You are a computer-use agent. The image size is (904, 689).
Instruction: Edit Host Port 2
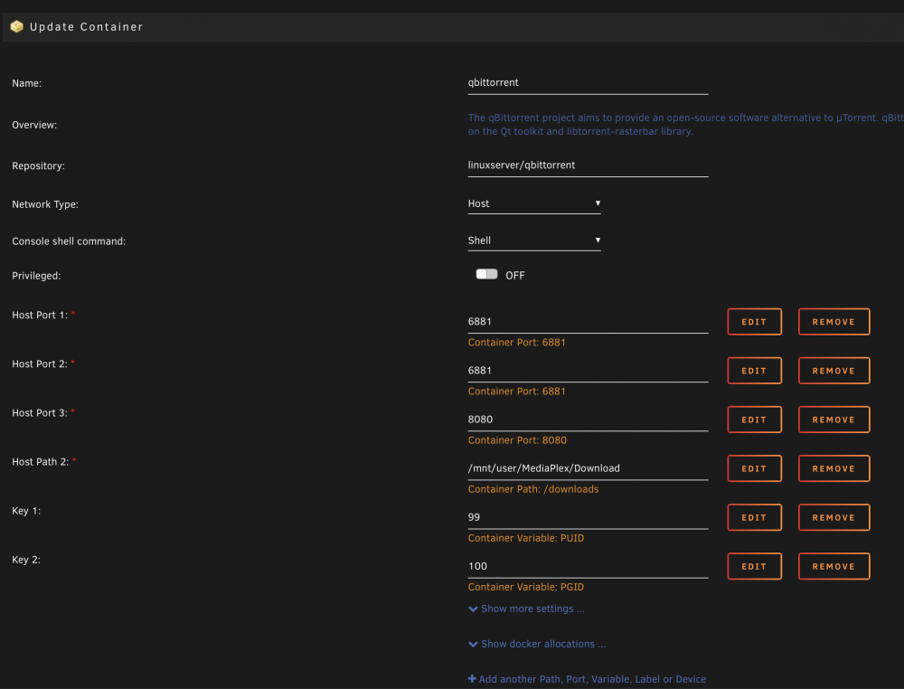tap(754, 371)
